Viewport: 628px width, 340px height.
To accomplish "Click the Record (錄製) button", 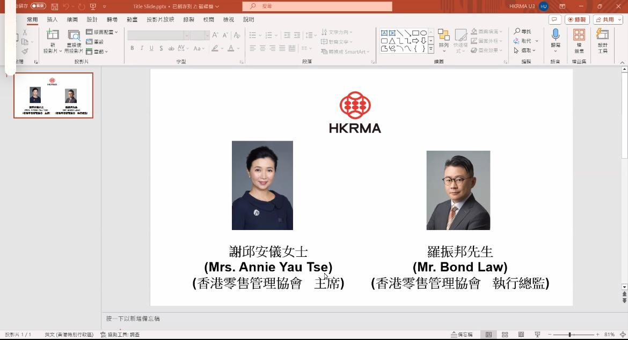I will [x=577, y=20].
